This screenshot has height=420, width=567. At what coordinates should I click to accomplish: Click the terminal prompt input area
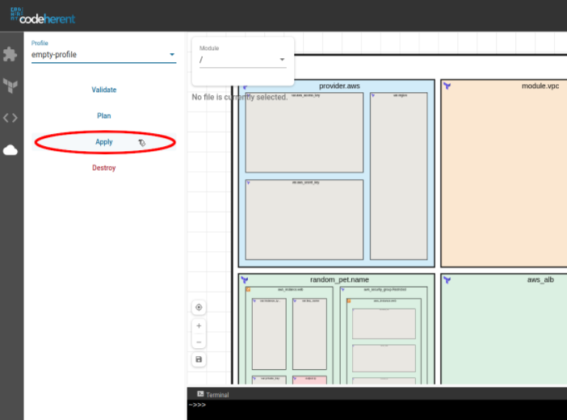377,409
